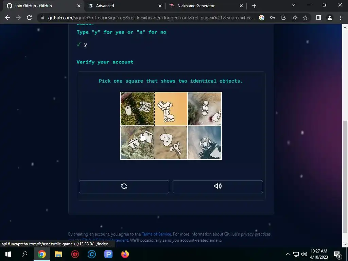Image resolution: width=348 pixels, height=261 pixels.
Task: Reload the GitHub signup page
Action: (29, 18)
